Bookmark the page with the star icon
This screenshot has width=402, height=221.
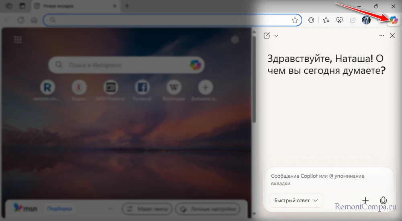tap(295, 20)
